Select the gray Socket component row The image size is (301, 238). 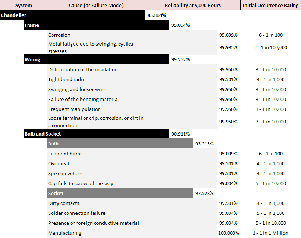point(120,193)
